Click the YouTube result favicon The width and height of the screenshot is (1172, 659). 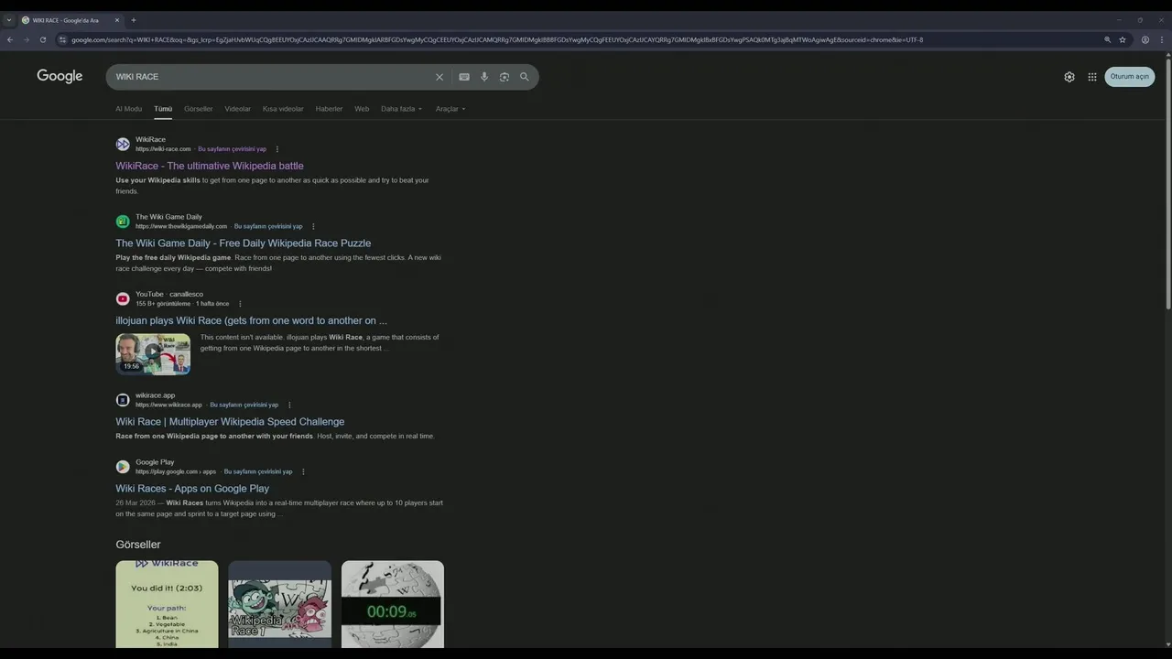[x=123, y=298]
